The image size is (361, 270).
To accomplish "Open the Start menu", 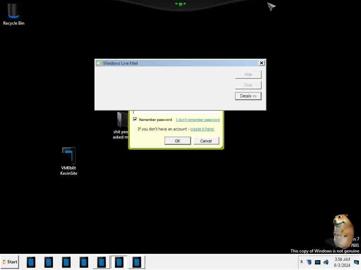I will (x=10, y=262).
